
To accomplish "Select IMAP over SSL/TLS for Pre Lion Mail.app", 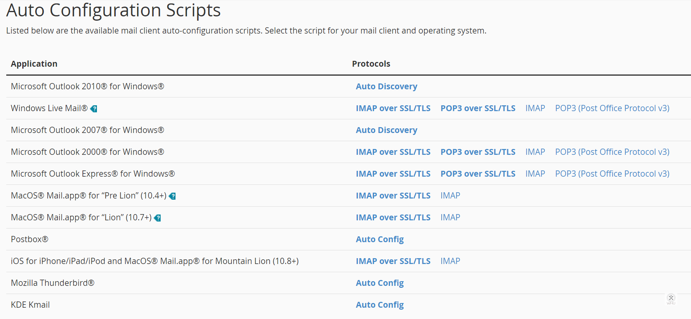I will tap(393, 196).
